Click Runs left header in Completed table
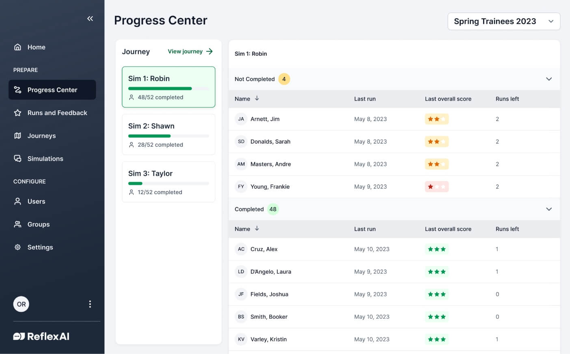The height and width of the screenshot is (354, 570). tap(507, 229)
